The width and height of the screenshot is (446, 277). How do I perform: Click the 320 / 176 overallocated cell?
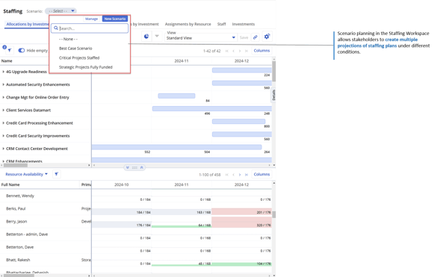pos(241,222)
